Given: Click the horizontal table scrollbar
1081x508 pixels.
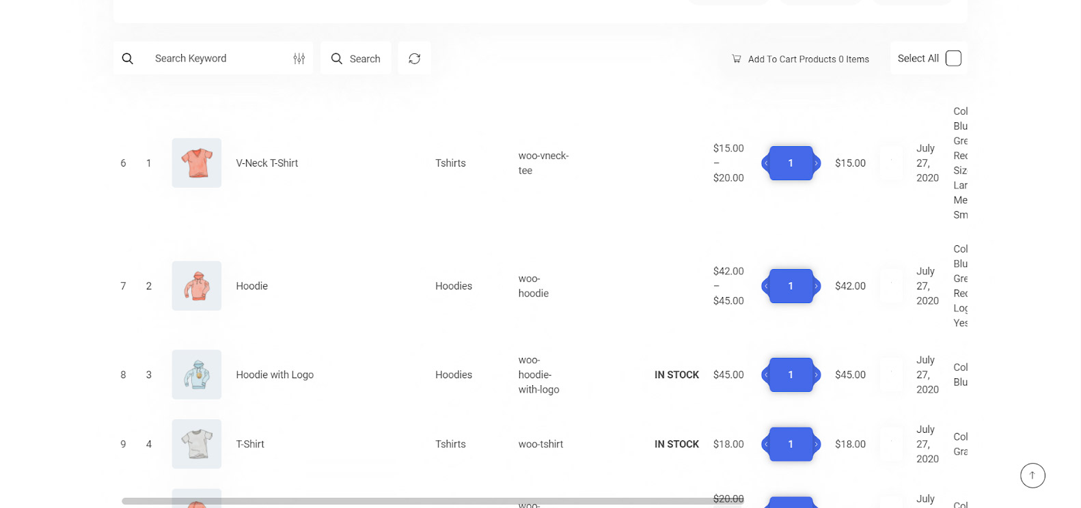Looking at the screenshot, I should pyautogui.click(x=432, y=501).
